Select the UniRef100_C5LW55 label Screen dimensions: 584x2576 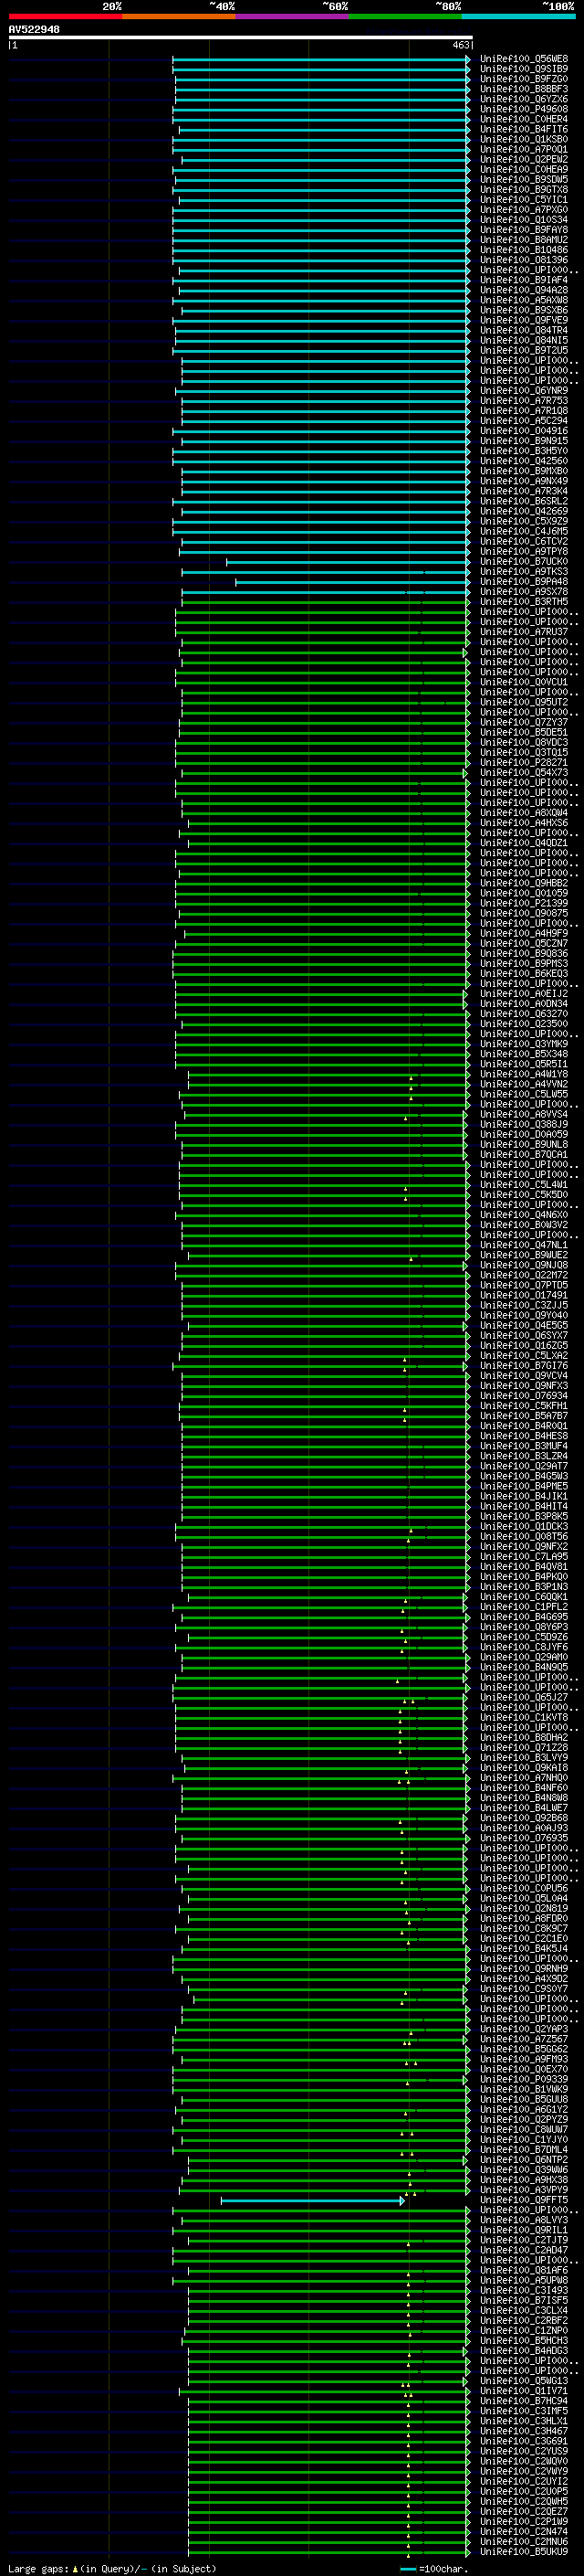[x=524, y=1094]
